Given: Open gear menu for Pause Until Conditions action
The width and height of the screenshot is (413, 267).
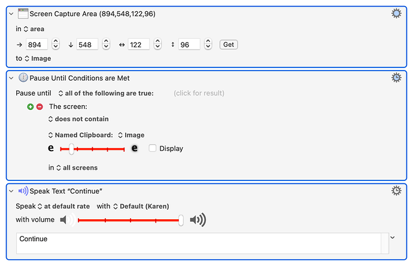Looking at the screenshot, I should (x=396, y=78).
